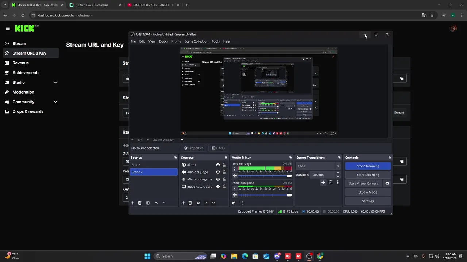
Task: Undock the Scenes panel float icon
Action: click(175, 158)
